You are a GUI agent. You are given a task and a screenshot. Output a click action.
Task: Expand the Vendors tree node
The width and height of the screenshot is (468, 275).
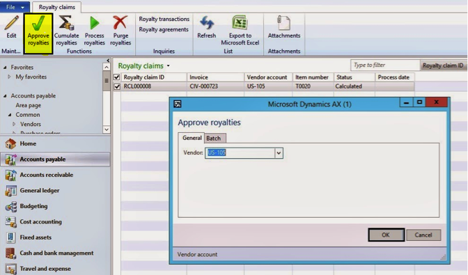pyautogui.click(x=14, y=124)
